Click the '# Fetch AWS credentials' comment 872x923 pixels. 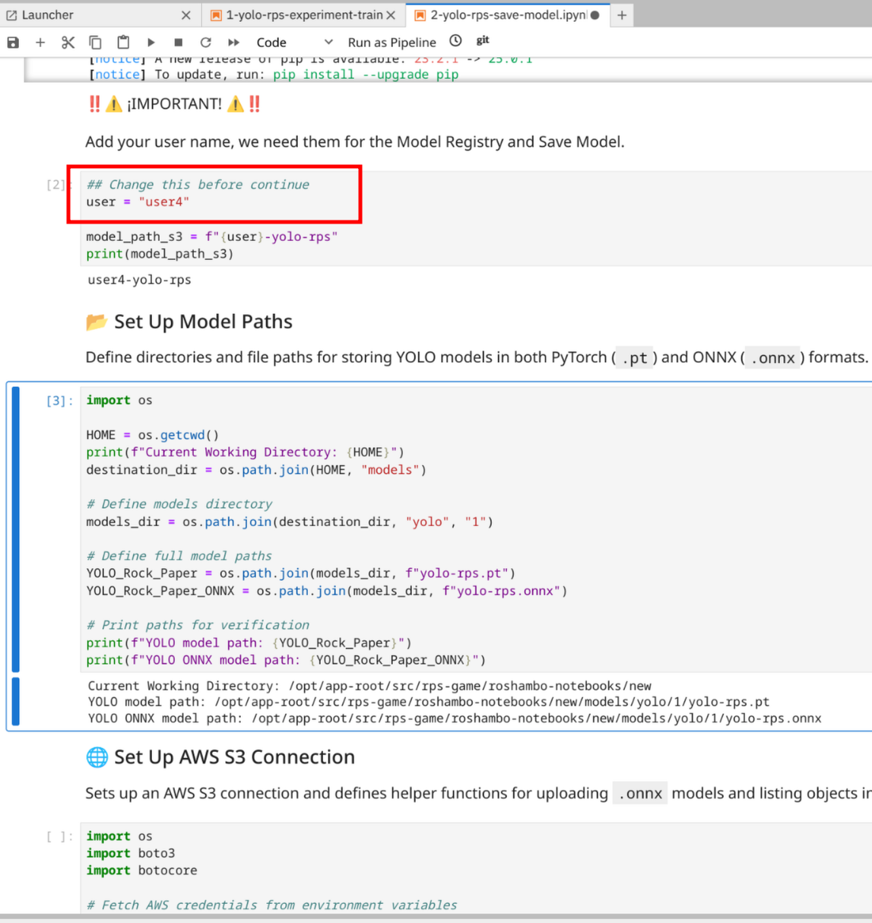pyautogui.click(x=271, y=905)
